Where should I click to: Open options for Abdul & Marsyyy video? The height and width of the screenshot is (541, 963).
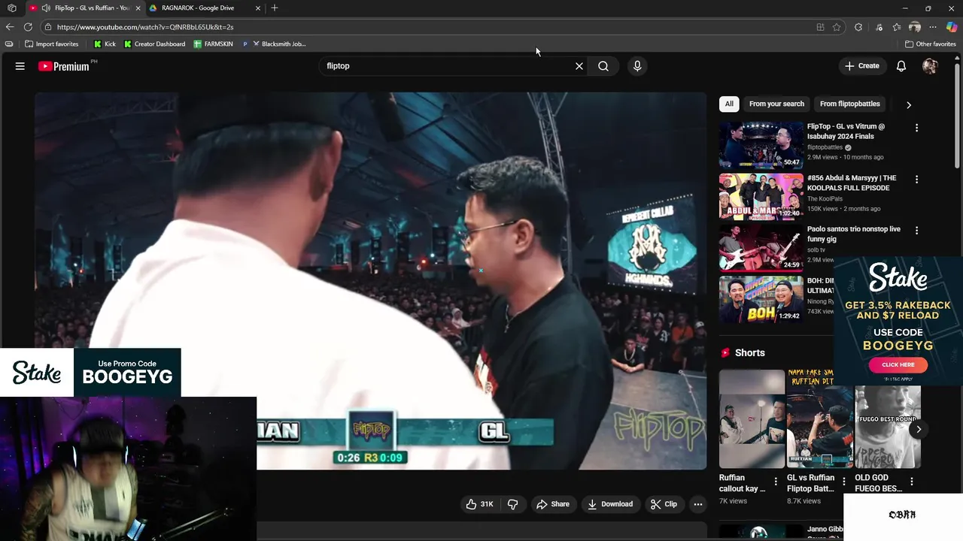tap(916, 180)
